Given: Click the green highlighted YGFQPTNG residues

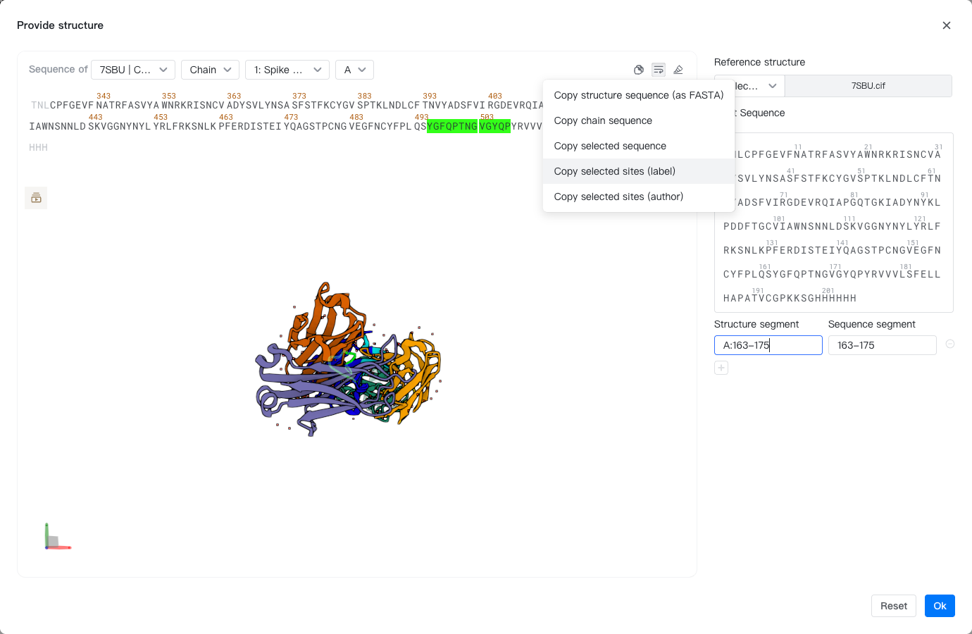Looking at the screenshot, I should tap(451, 126).
